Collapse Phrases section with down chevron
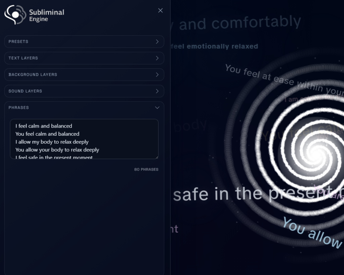This screenshot has width=344, height=275. tap(157, 108)
